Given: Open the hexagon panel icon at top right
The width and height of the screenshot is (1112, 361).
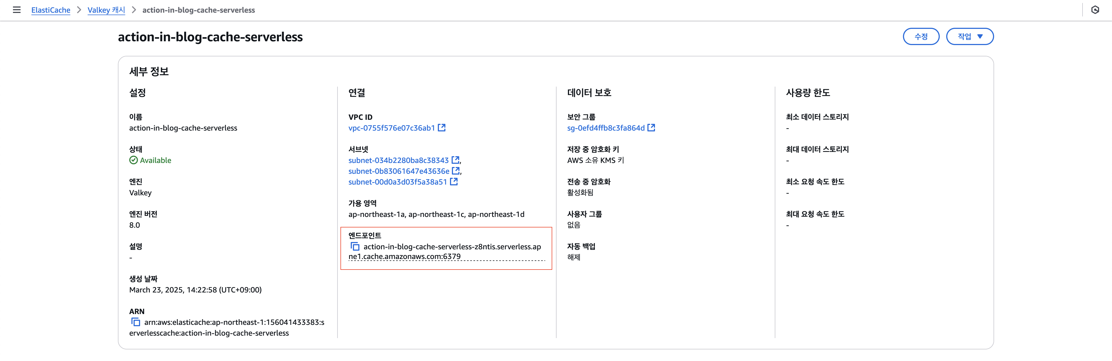Looking at the screenshot, I should click(1095, 10).
